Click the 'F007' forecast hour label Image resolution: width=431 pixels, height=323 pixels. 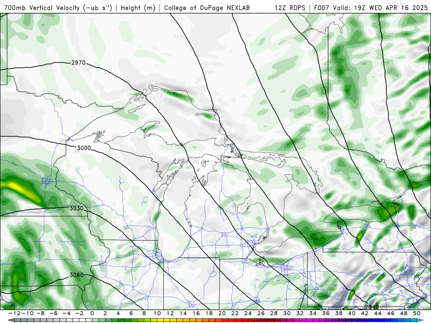(x=322, y=8)
